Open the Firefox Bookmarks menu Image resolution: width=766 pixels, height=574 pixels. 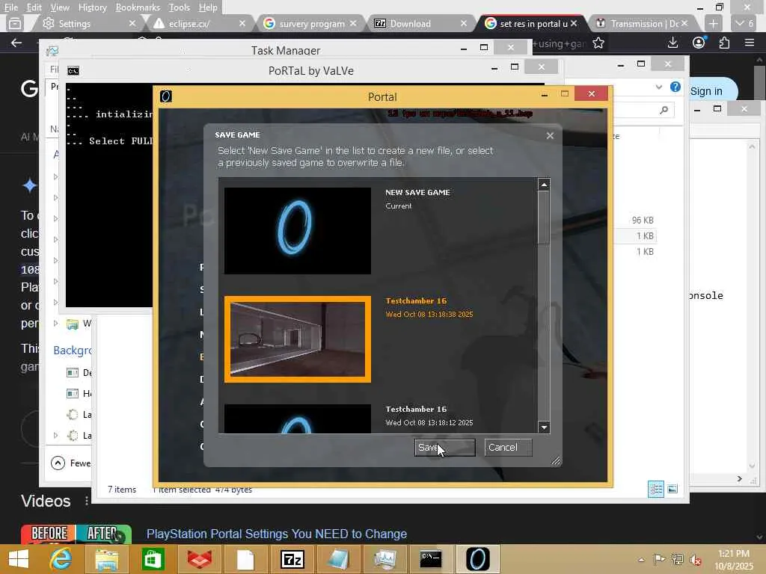138,7
